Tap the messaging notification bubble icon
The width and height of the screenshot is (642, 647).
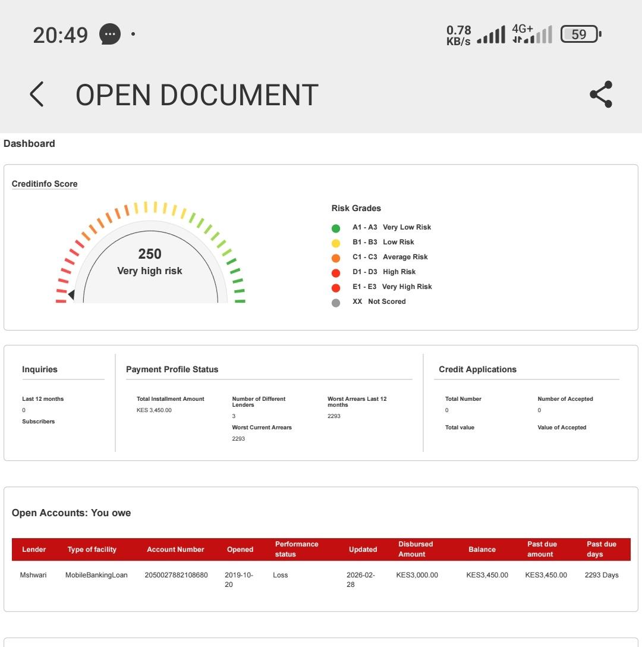110,34
